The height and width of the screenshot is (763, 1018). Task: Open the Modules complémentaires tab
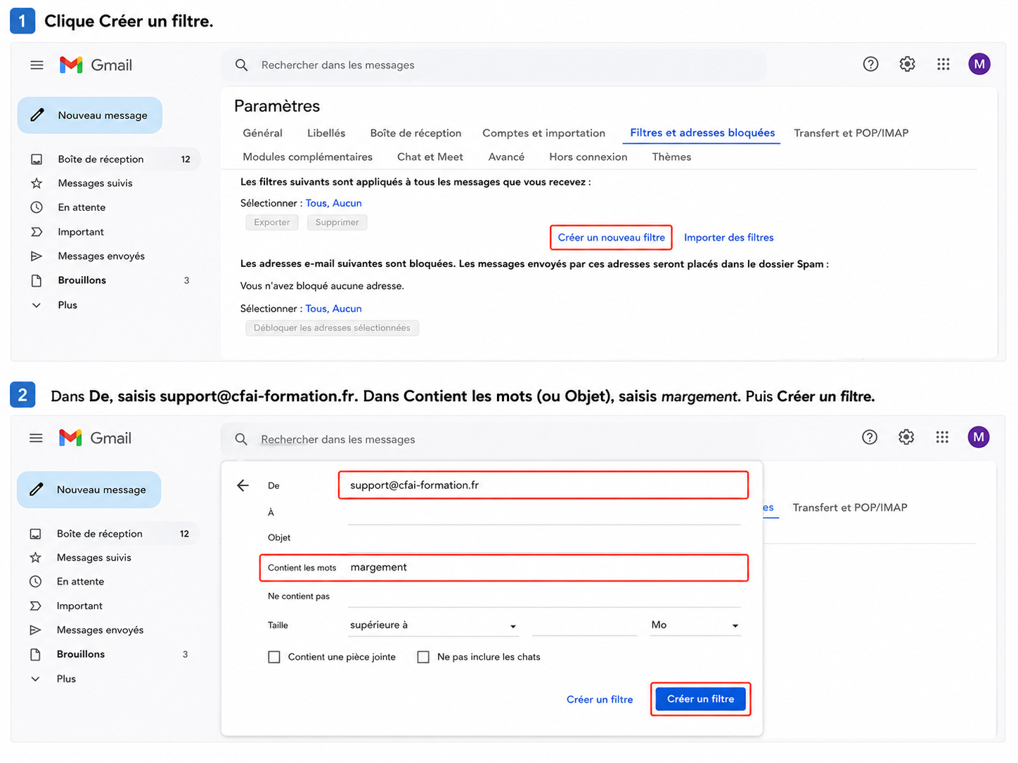307,157
